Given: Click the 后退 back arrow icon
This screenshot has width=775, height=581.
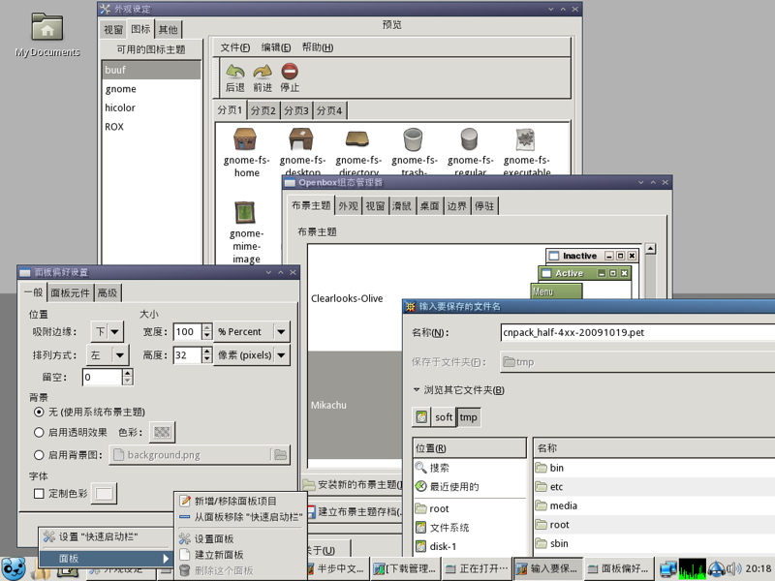Looking at the screenshot, I should [x=235, y=73].
